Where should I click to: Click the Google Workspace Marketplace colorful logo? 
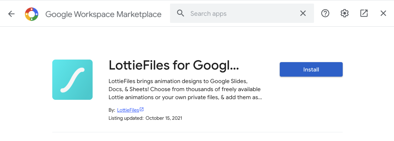(x=32, y=14)
